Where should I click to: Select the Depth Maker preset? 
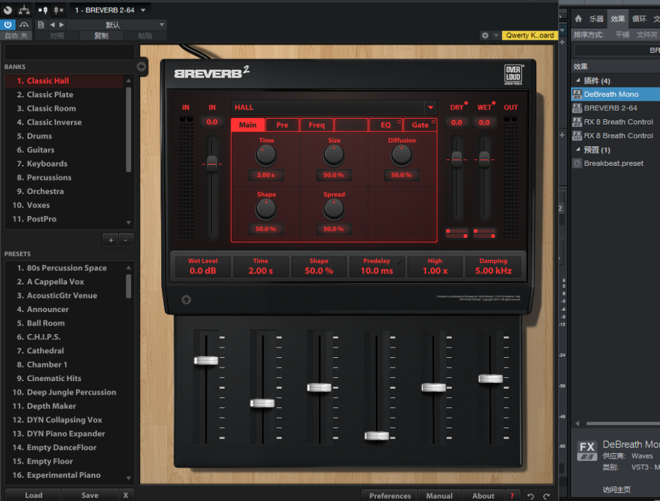click(64, 406)
